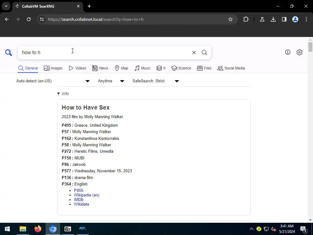Open the Chrome three-dot menu
The image size is (313, 235).
(x=306, y=19)
